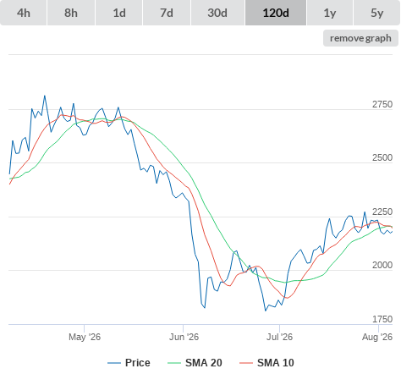Click the Jul '26 axis label
This screenshot has width=401, height=385.
279,337
